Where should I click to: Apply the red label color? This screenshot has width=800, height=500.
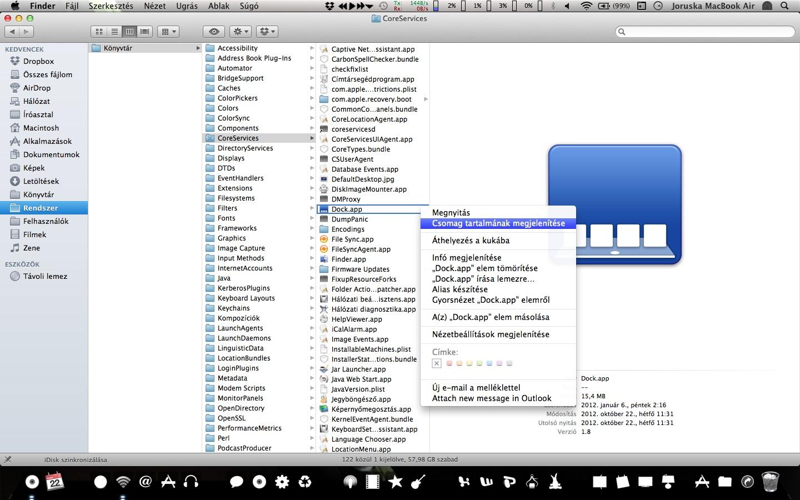449,363
